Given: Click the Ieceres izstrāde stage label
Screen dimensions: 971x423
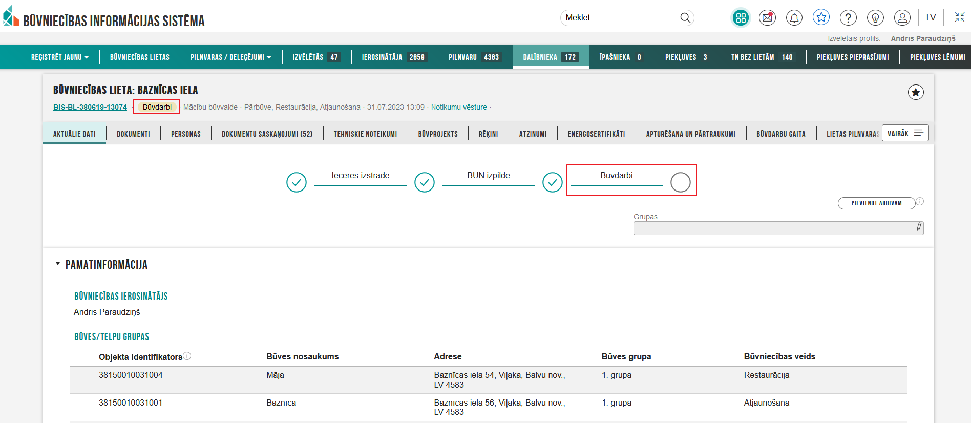Looking at the screenshot, I should point(361,175).
